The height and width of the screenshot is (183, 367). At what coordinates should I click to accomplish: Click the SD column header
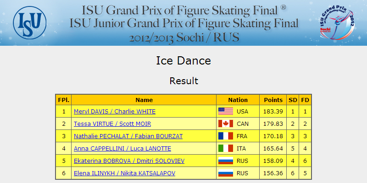(x=293, y=100)
